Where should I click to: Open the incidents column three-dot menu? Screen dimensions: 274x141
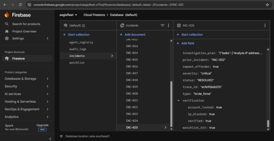(x=169, y=25)
